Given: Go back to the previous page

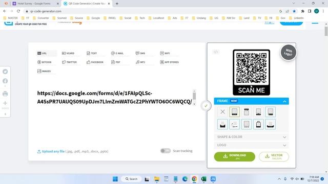Looking at the screenshot, I should 5,11.
